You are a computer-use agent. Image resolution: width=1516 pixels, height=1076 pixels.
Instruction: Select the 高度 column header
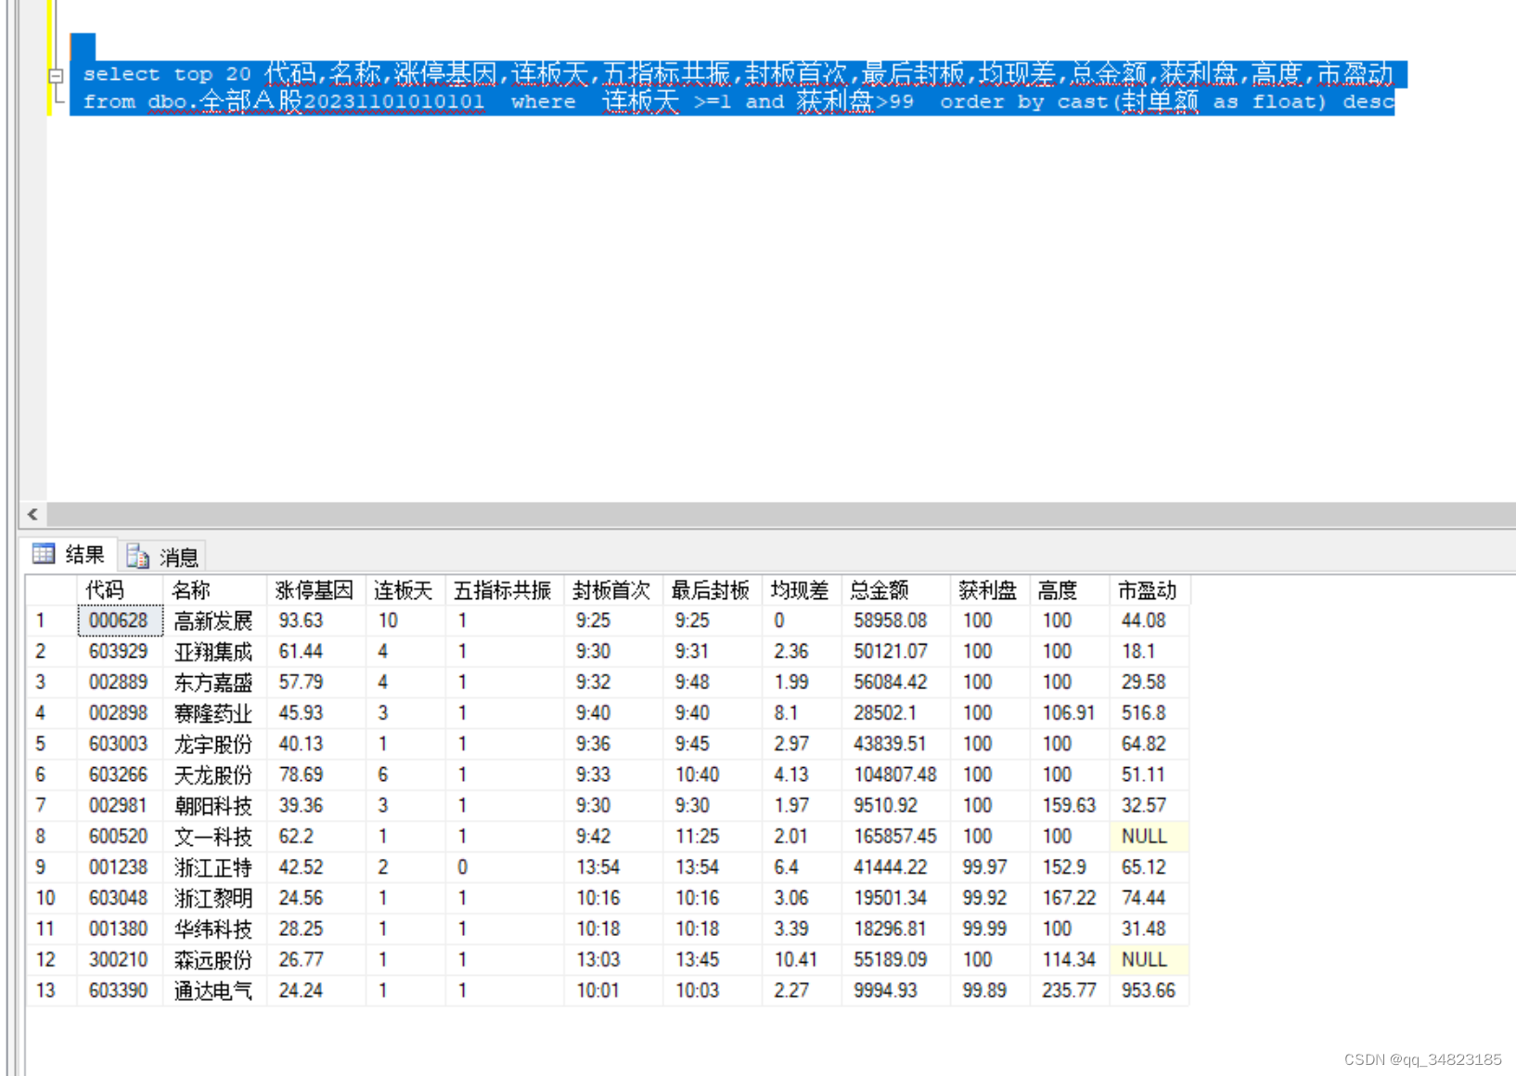[1070, 590]
